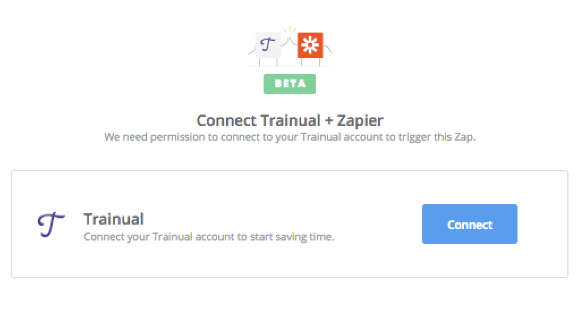Click the purple Trainual icon in the card
577x321 pixels.
pyautogui.click(x=51, y=224)
